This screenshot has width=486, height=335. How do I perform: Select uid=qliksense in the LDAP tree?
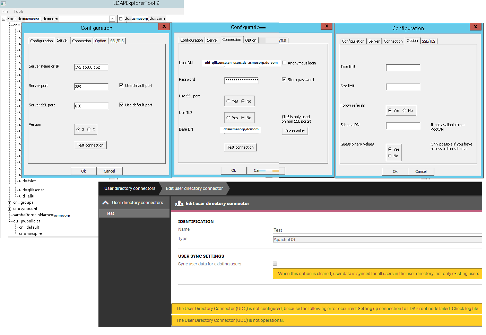(x=32, y=190)
